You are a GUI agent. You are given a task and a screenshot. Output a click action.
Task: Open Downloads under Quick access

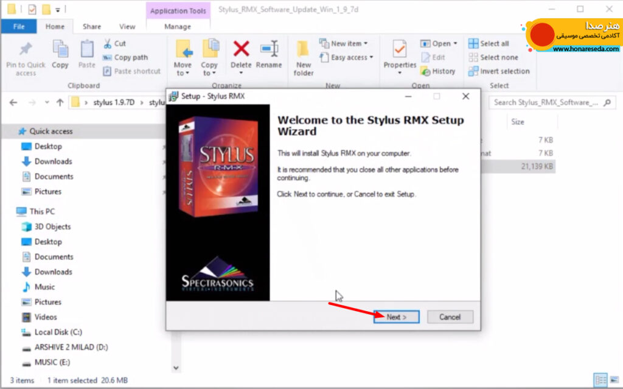pyautogui.click(x=54, y=161)
